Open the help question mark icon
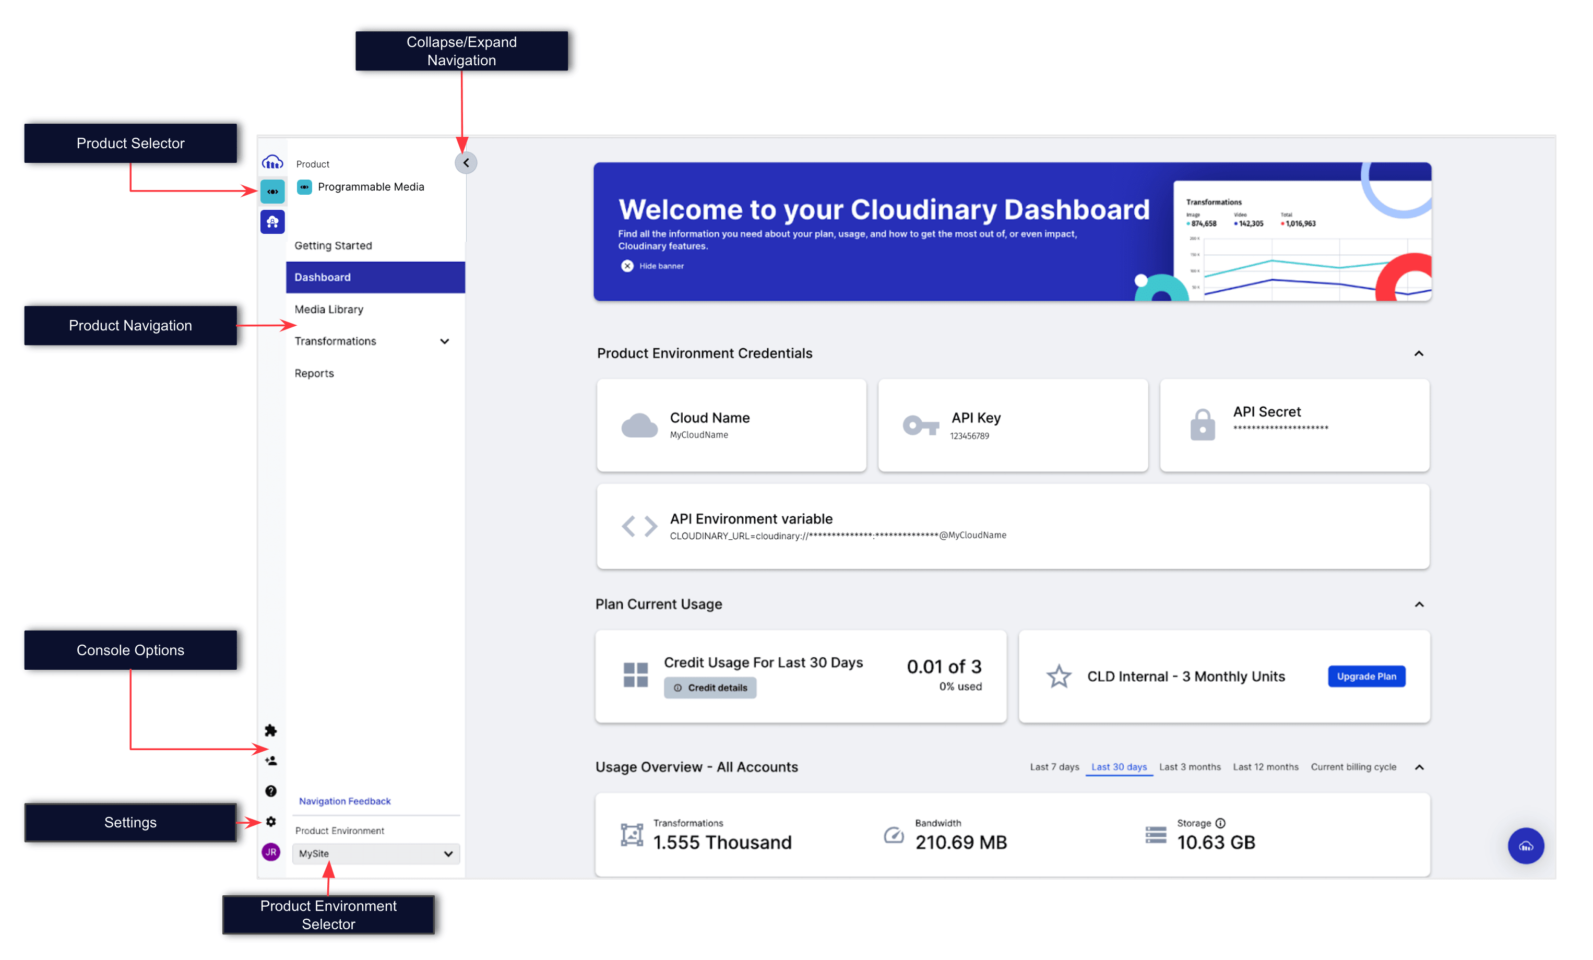The image size is (1593, 960). tap(271, 791)
